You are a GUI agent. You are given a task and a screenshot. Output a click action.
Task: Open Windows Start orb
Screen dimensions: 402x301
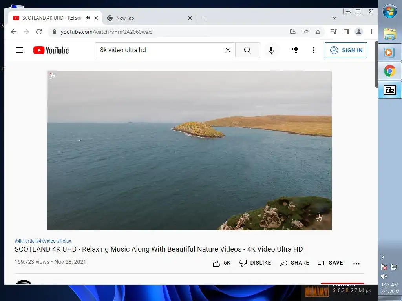pyautogui.click(x=390, y=11)
